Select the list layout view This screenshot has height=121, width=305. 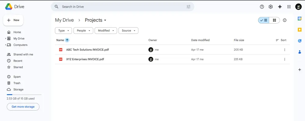(264, 20)
